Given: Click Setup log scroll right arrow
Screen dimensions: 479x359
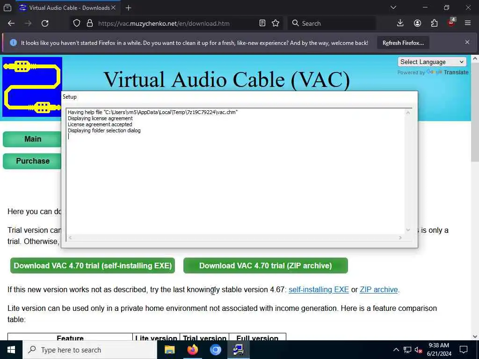Looking at the screenshot, I should [x=400, y=237].
